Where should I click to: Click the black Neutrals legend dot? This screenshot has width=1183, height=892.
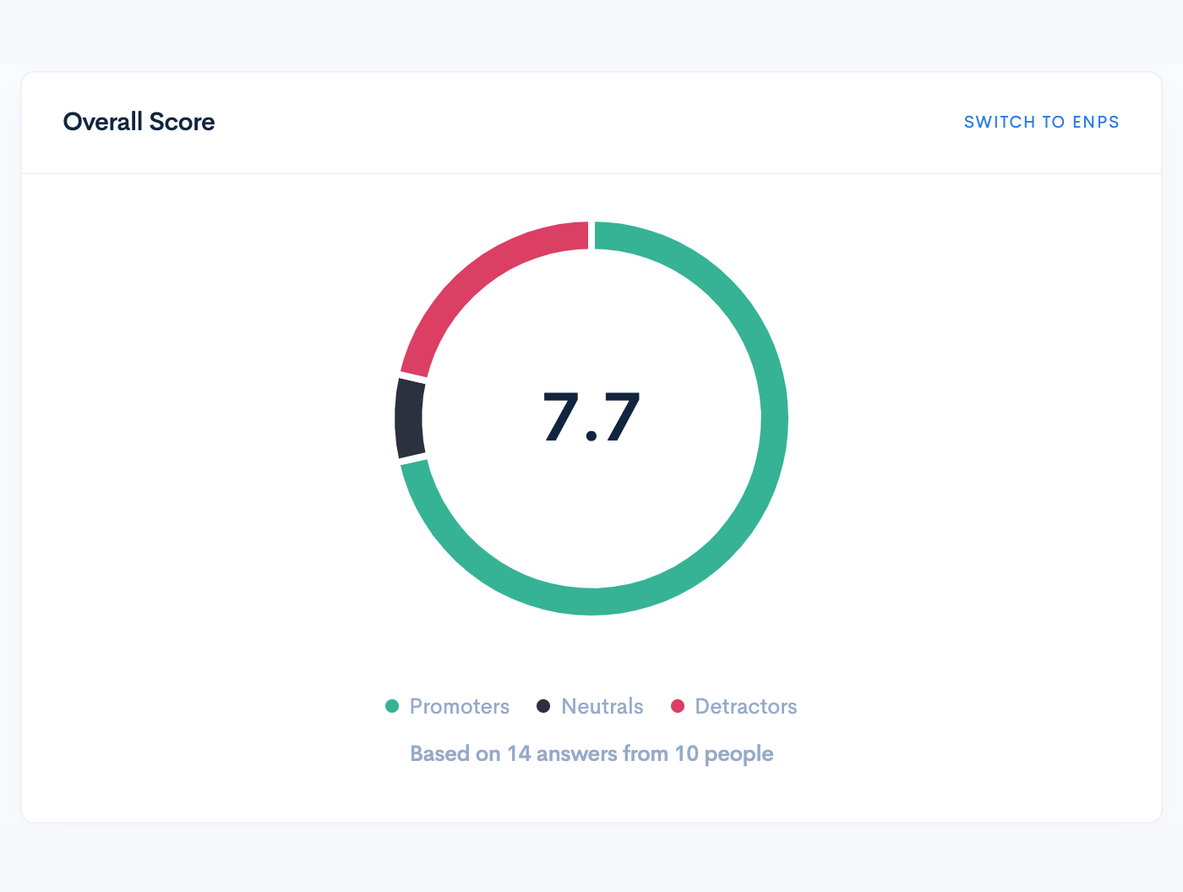[x=543, y=706]
